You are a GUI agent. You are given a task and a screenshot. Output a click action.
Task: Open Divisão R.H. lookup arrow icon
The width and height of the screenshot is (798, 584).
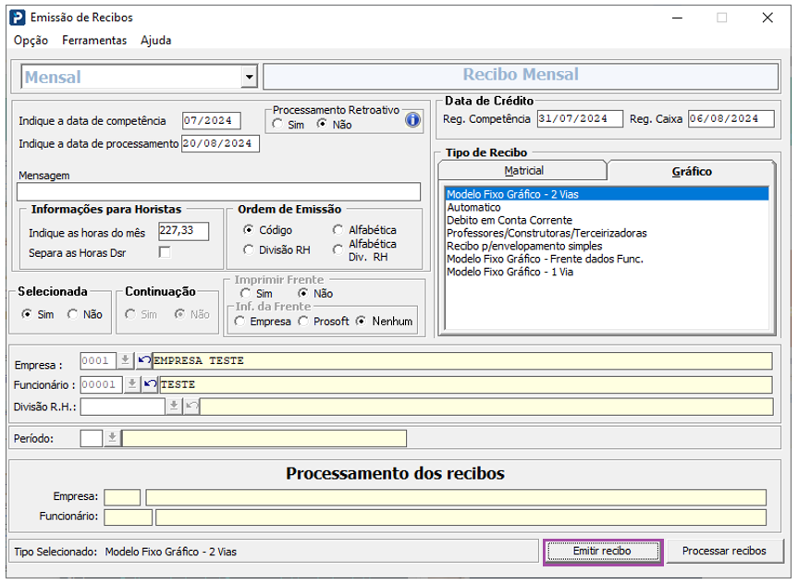click(174, 406)
